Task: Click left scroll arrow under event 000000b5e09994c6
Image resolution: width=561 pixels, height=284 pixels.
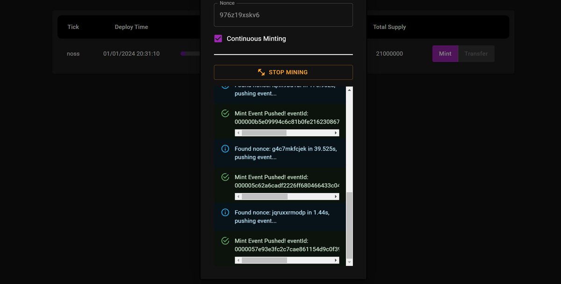Action: coord(238,133)
